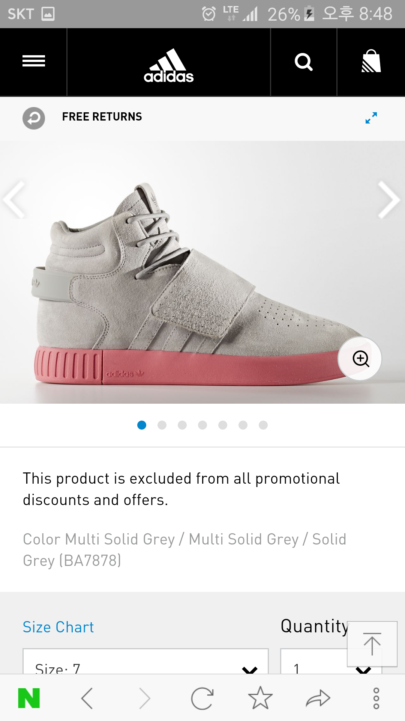Show the next product image
Image resolution: width=405 pixels, height=721 pixels.
(x=389, y=200)
